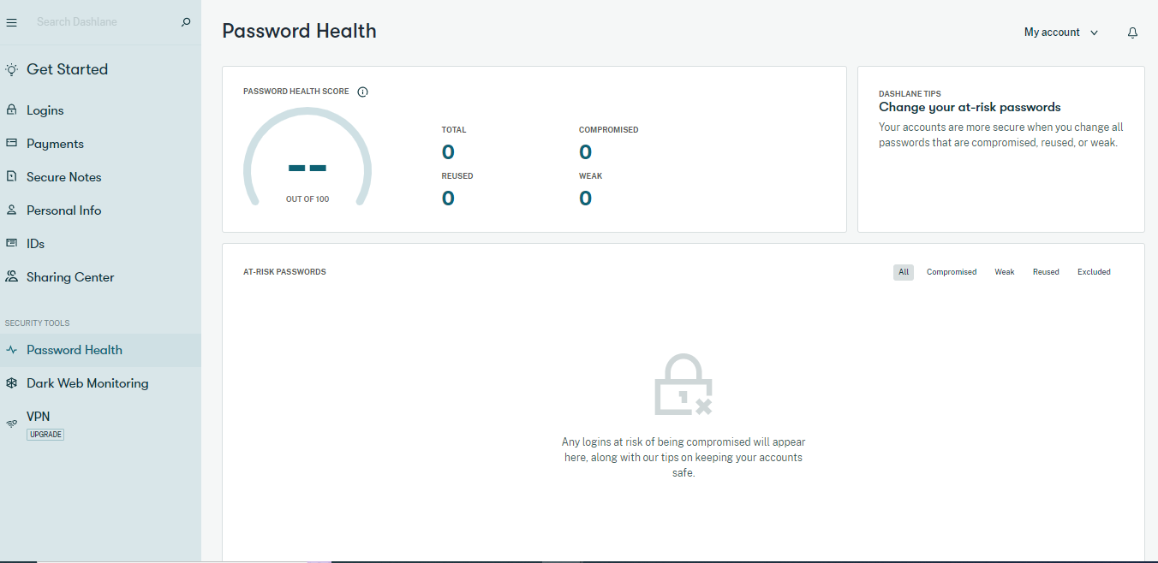This screenshot has width=1158, height=563.
Task: Click the chevron beside My account
Action: (1094, 33)
